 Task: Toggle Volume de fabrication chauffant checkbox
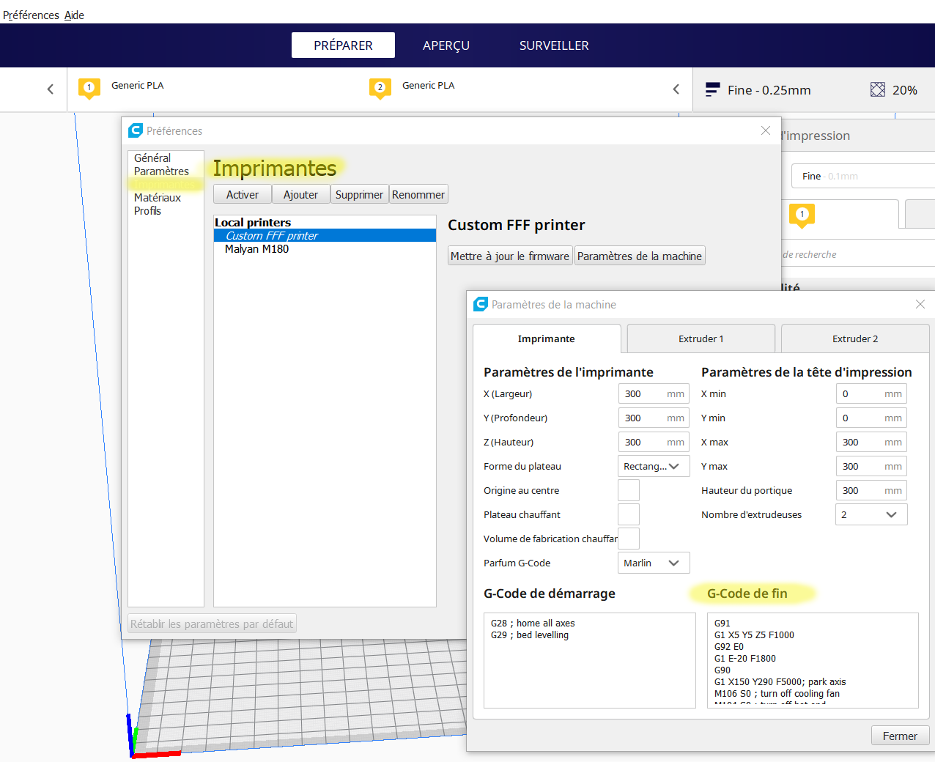click(x=629, y=539)
